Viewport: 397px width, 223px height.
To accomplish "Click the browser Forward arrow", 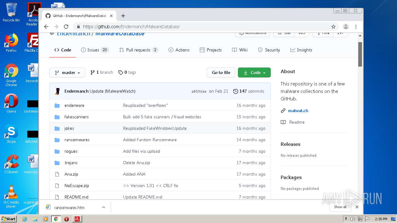I will click(x=56, y=27).
